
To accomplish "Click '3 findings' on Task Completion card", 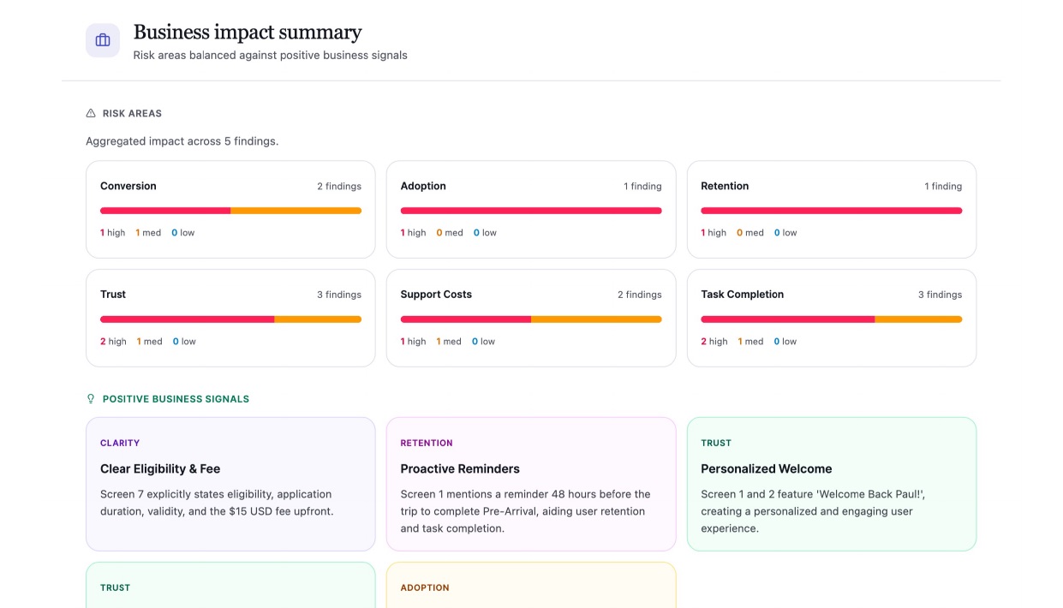I will 940,295.
